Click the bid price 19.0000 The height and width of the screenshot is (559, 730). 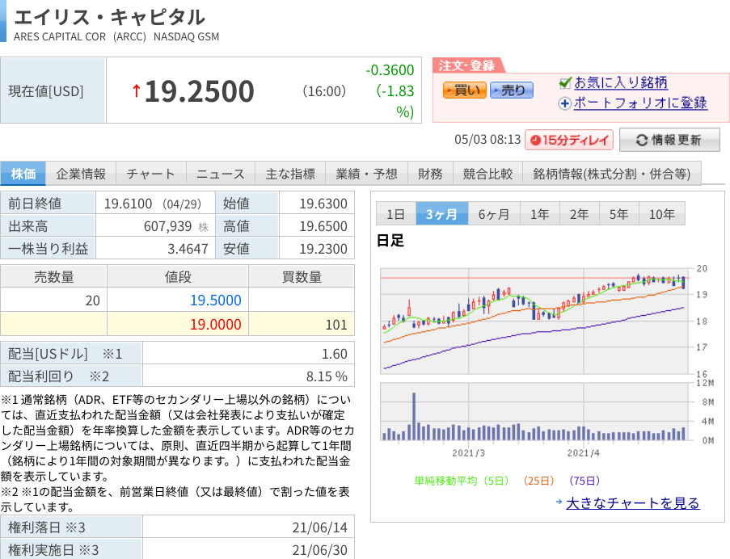coord(216,324)
